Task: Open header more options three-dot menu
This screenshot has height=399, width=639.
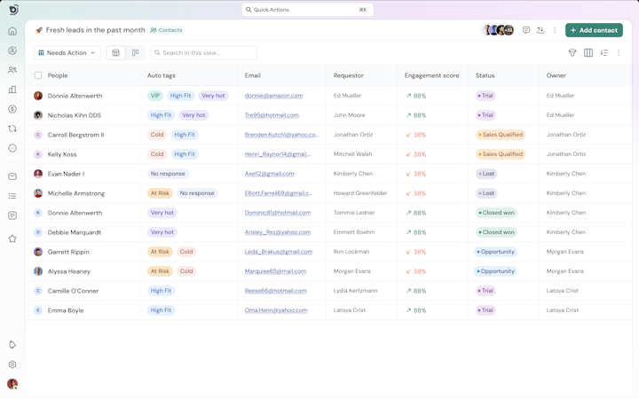Action: click(x=555, y=30)
